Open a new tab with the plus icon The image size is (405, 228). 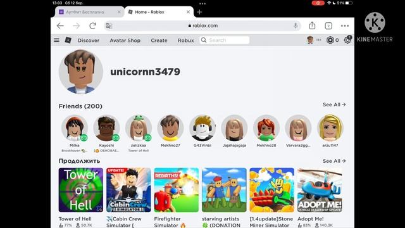(x=199, y=12)
